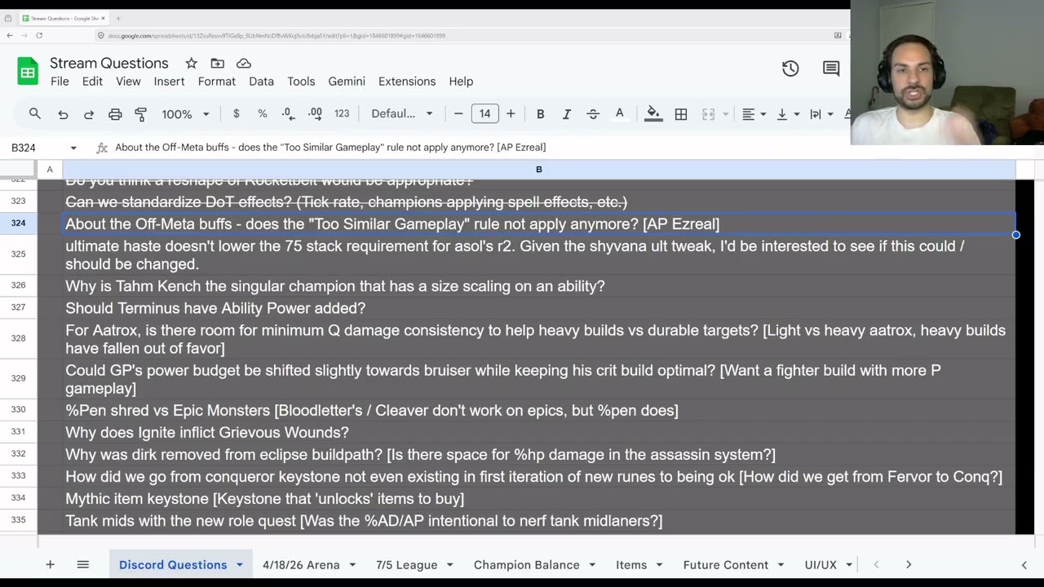Image resolution: width=1044 pixels, height=587 pixels.
Task: Open Discord Questions tab options arrow
Action: [x=240, y=564]
